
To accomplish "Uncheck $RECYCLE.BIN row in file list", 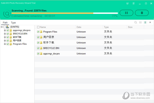I will [x=38, y=48].
